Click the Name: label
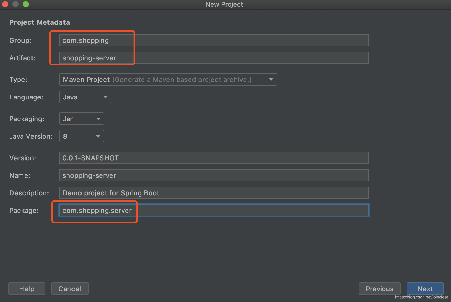The image size is (451, 302). coord(20,175)
